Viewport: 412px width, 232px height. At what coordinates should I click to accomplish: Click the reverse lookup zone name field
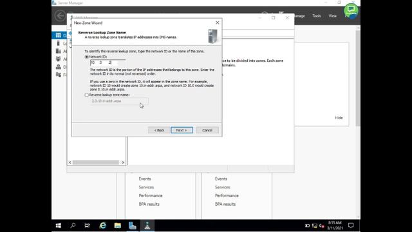tap(119, 101)
